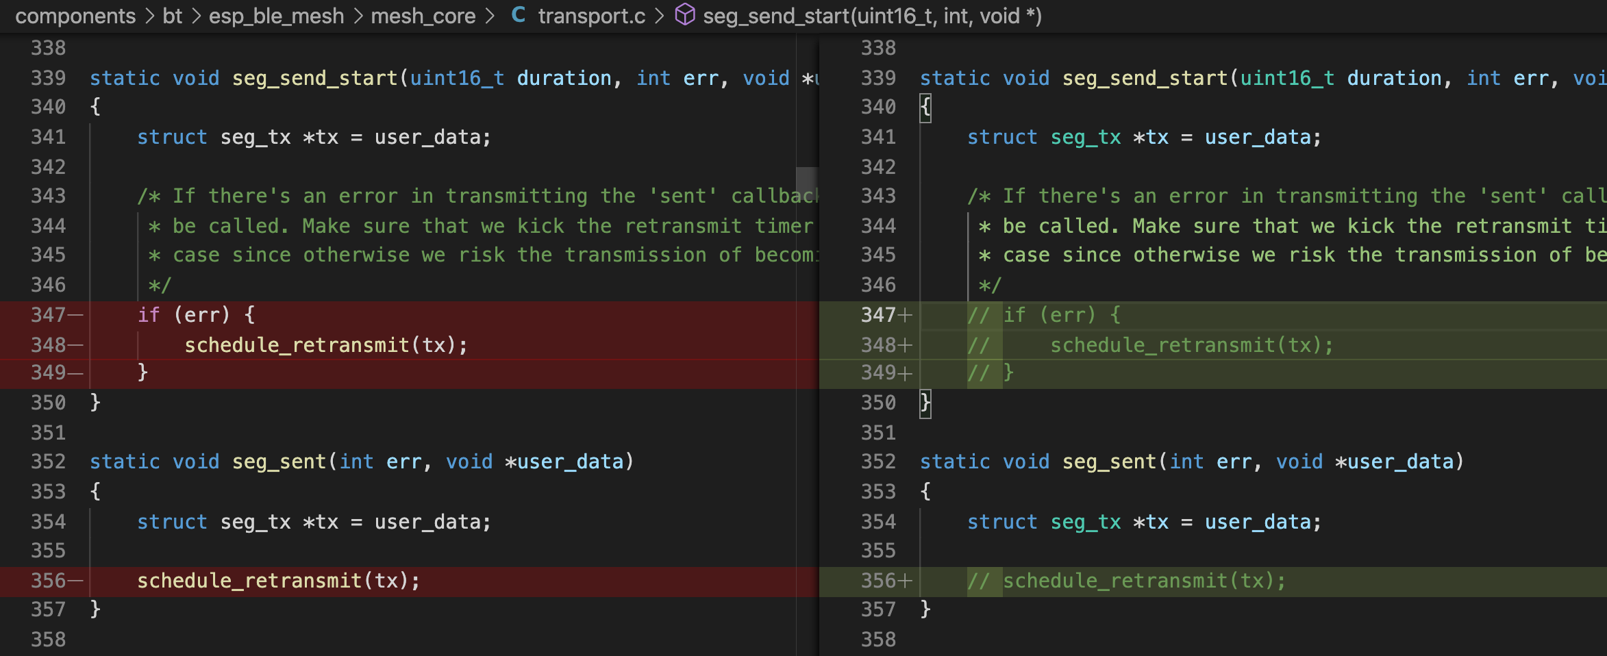Expand chevron after 'bt' breadcrumb
1607x656 pixels.
(197, 16)
